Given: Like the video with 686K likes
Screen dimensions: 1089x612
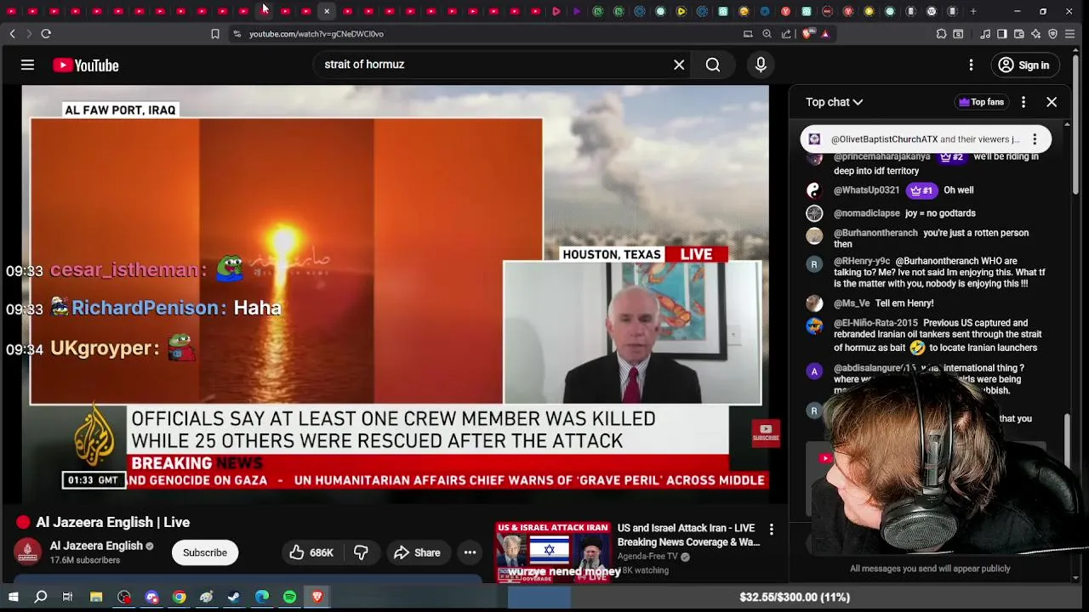Looking at the screenshot, I should pyautogui.click(x=311, y=552).
